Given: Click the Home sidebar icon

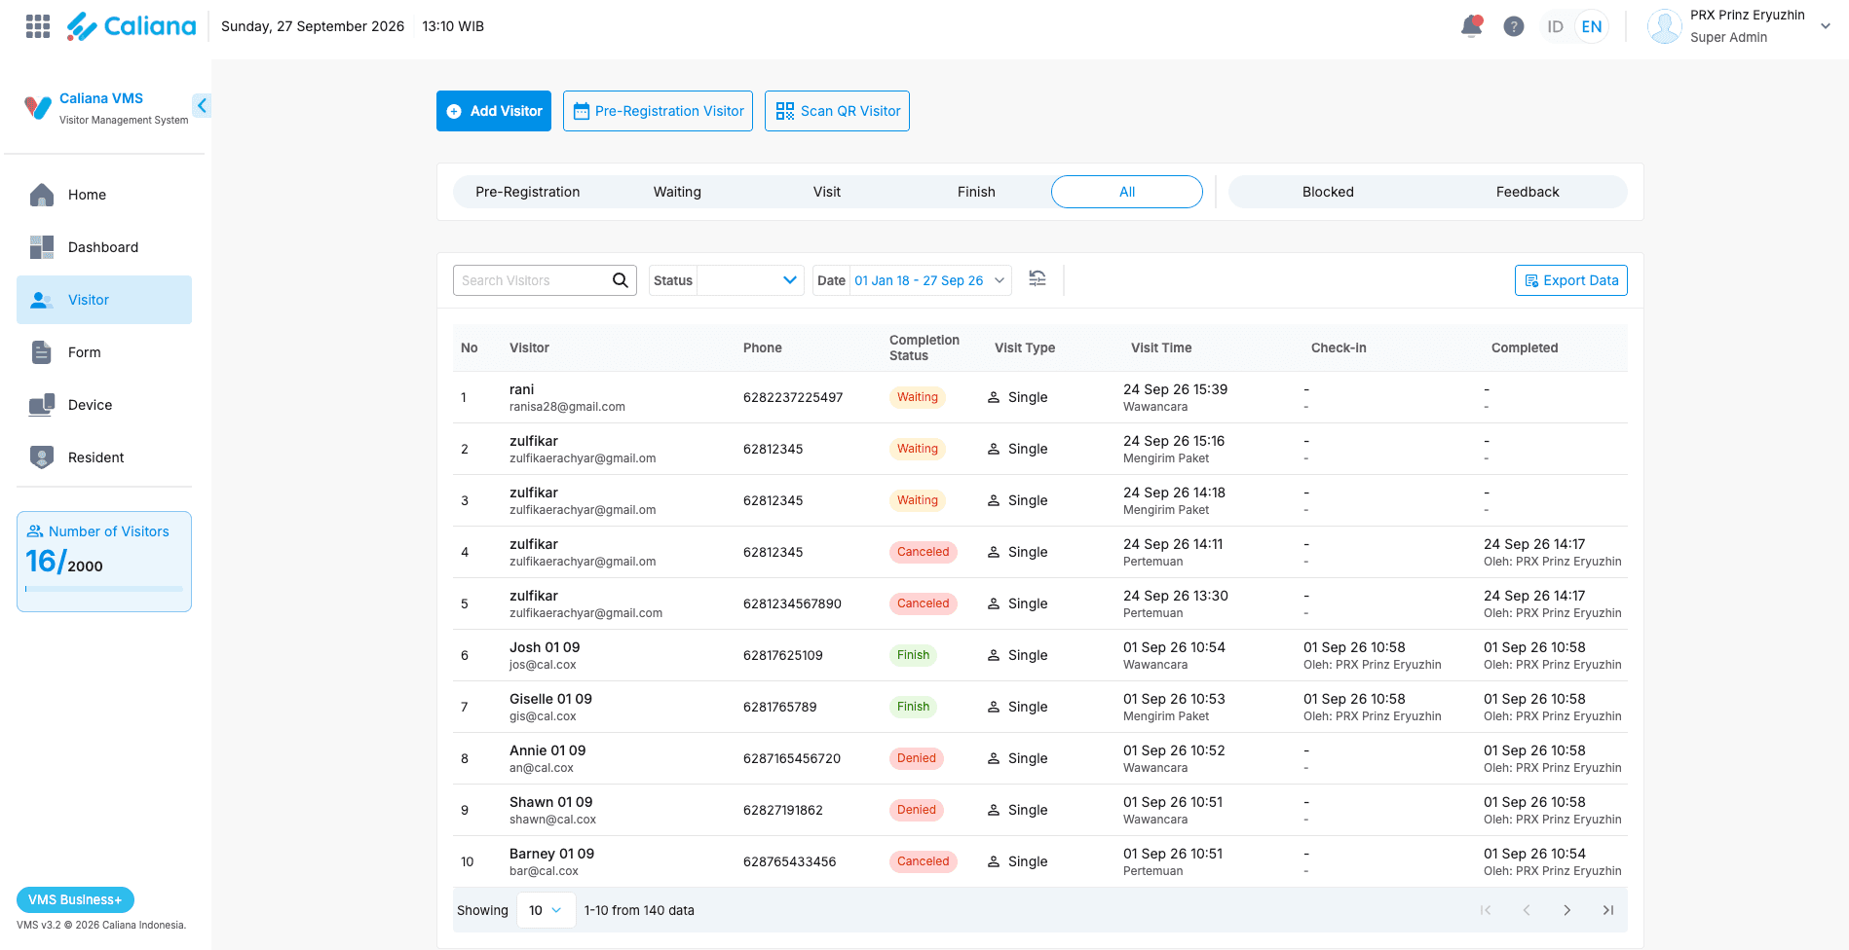Looking at the screenshot, I should click(42, 195).
